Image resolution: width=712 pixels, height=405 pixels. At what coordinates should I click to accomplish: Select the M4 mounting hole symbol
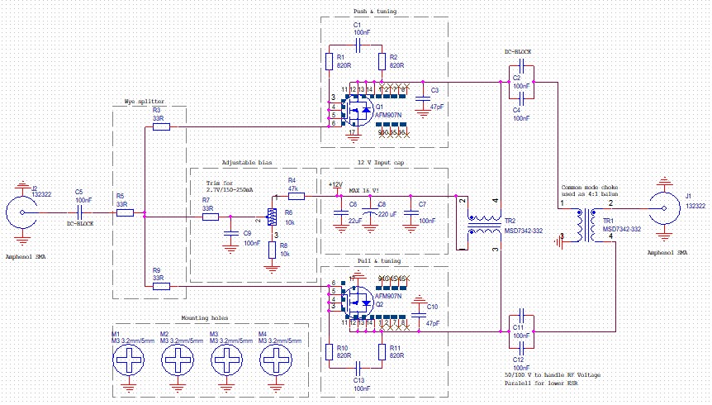click(274, 362)
